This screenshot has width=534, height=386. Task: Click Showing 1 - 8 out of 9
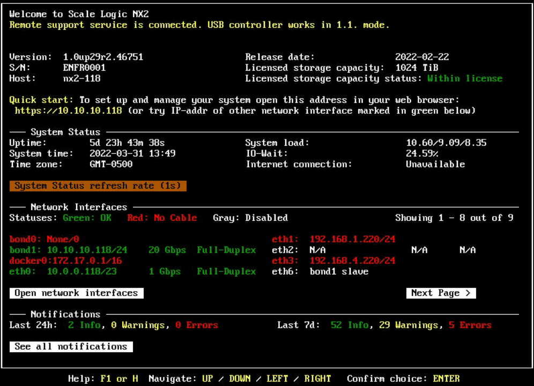point(454,218)
